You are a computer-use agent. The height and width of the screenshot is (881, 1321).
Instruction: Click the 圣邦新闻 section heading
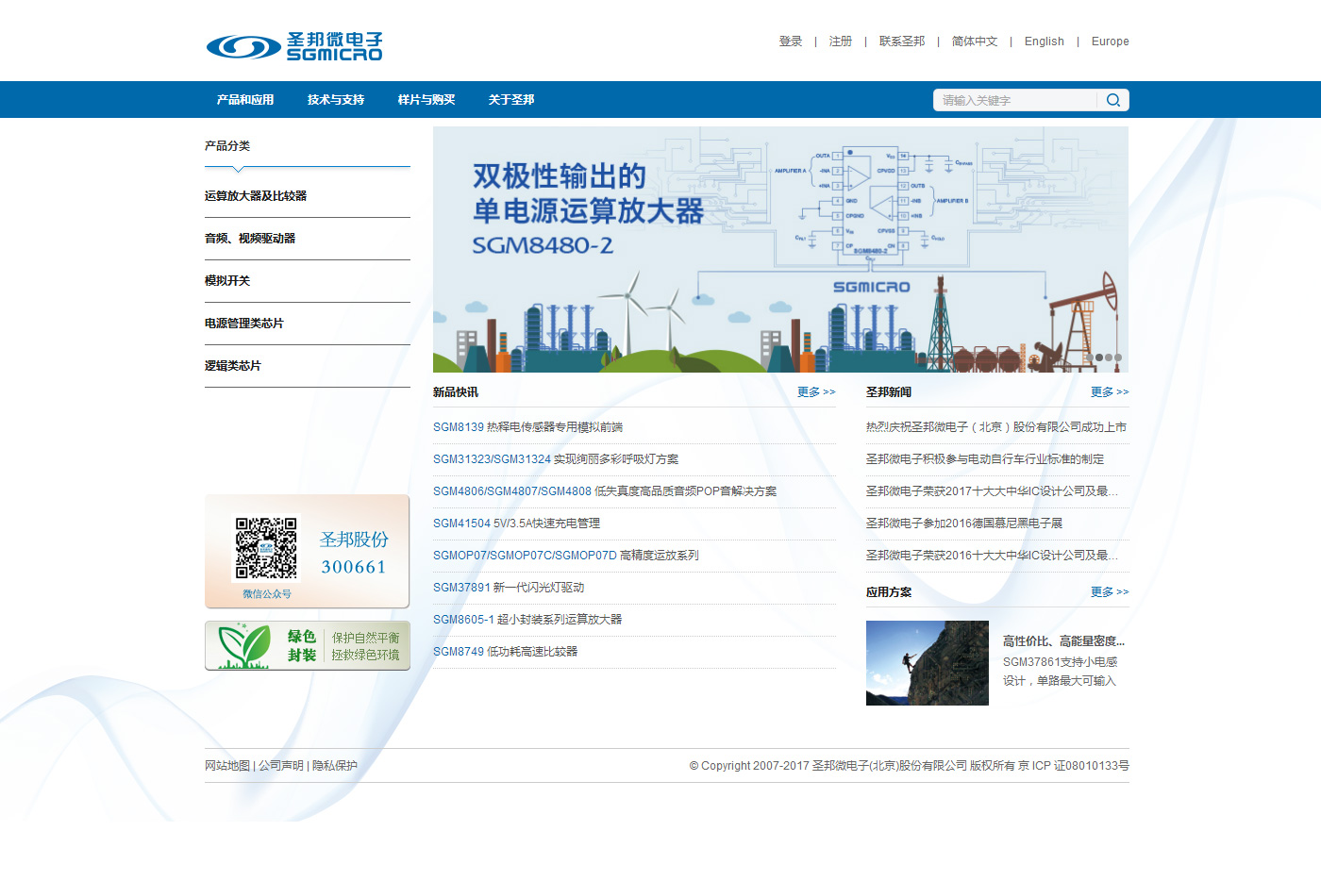click(889, 392)
